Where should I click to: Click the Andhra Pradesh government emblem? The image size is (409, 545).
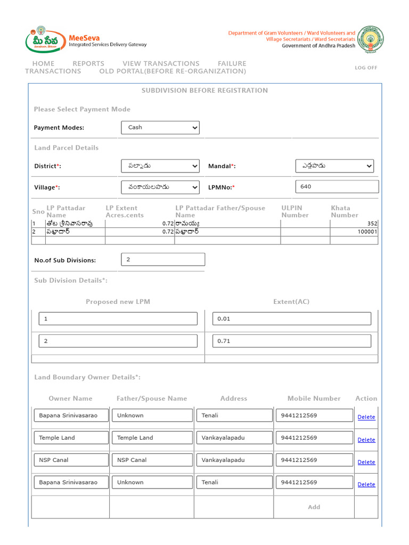tap(371, 39)
